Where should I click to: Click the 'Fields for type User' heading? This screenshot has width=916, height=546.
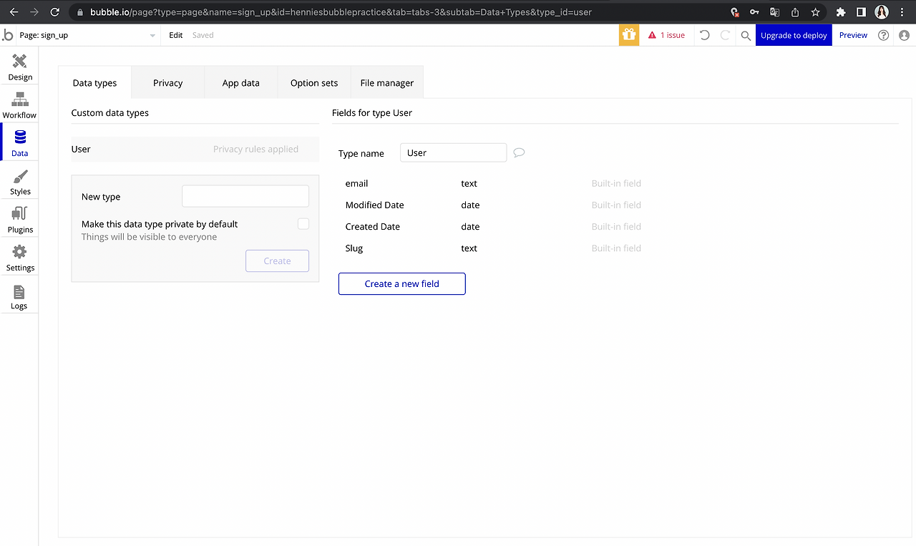(x=372, y=112)
